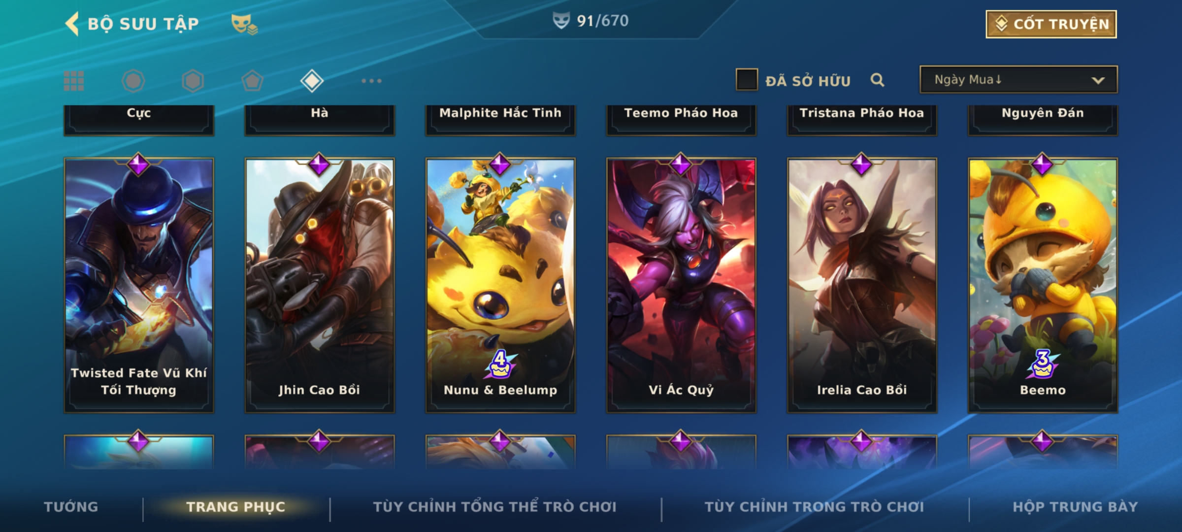Select the all-skins grid filter icon
Screen dimensions: 1182x532
[74, 81]
